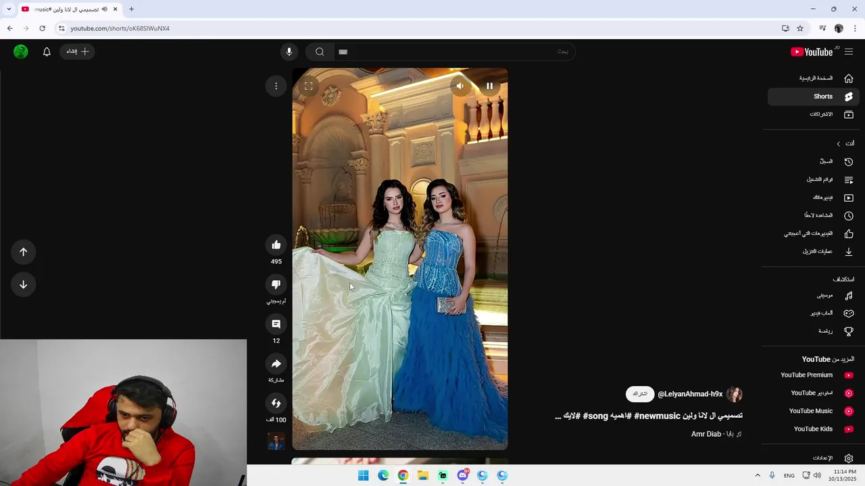Open notifications bell

pyautogui.click(x=47, y=52)
